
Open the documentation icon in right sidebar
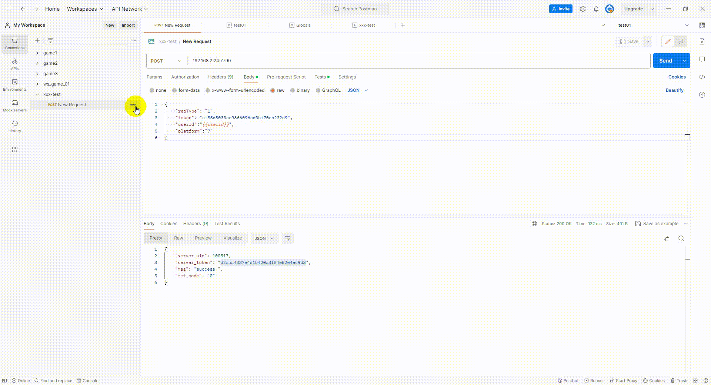702,41
